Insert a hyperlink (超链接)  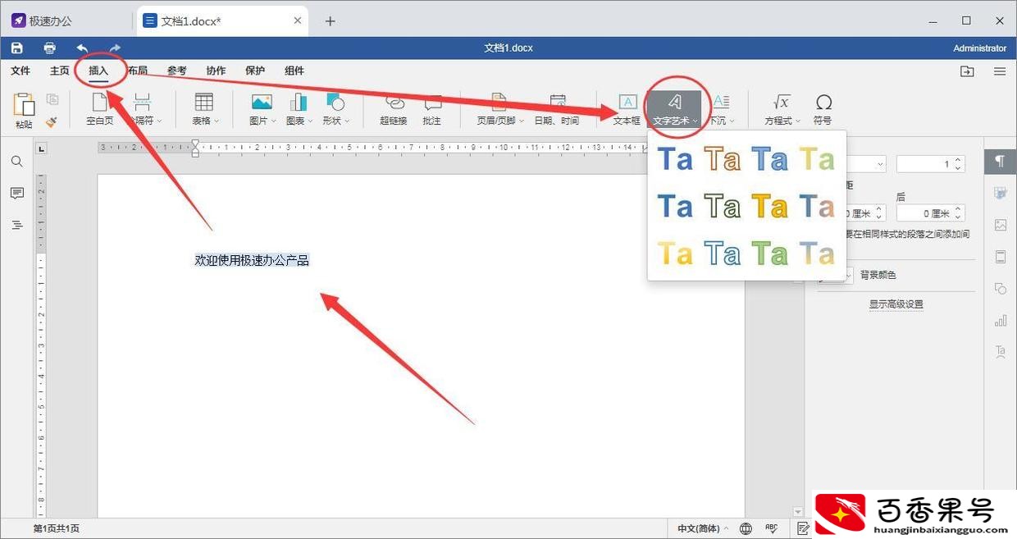(394, 109)
